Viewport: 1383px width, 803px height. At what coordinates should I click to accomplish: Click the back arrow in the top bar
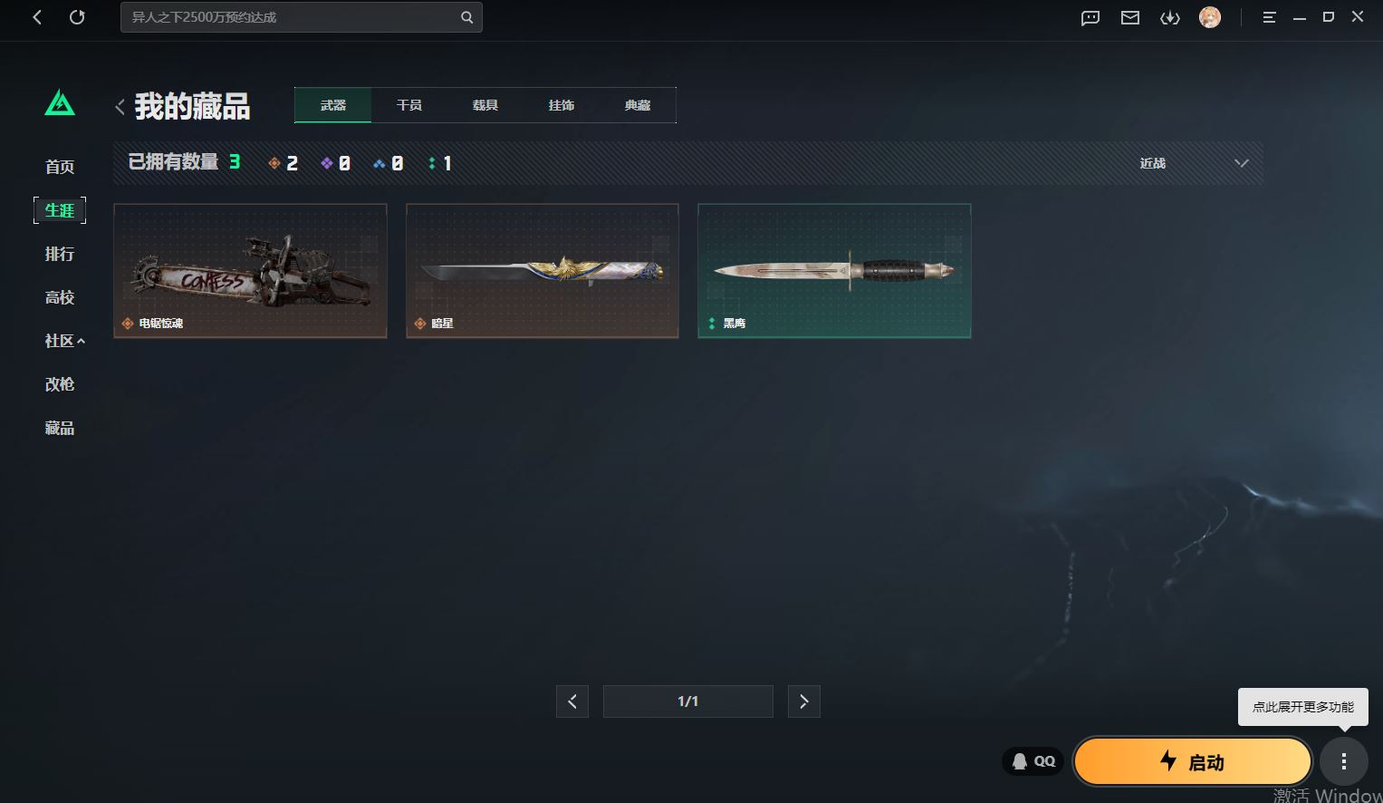[x=37, y=17]
